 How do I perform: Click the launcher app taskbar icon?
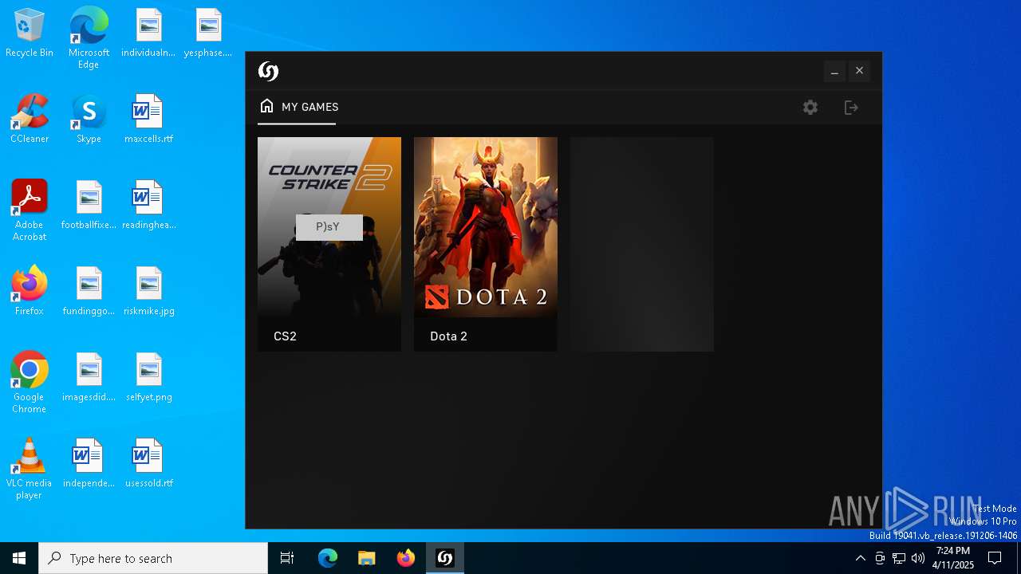445,558
